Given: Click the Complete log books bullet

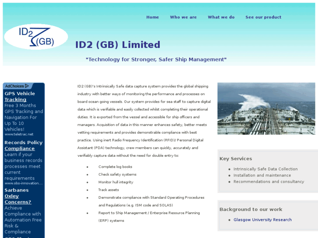Looking at the screenshot, I should point(115,167).
